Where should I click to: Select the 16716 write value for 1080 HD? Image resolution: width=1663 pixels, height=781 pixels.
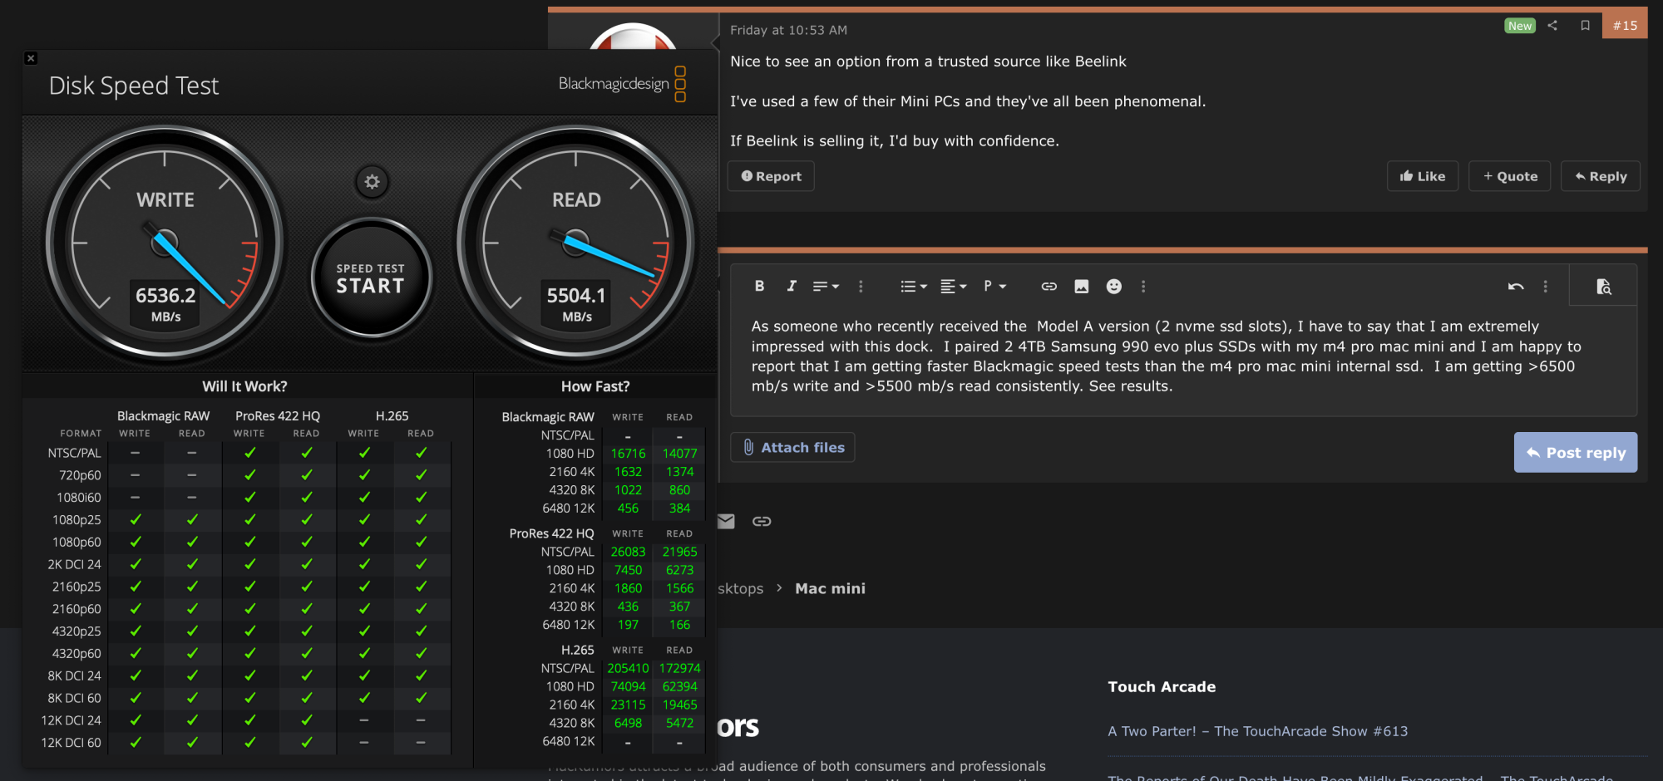628,454
